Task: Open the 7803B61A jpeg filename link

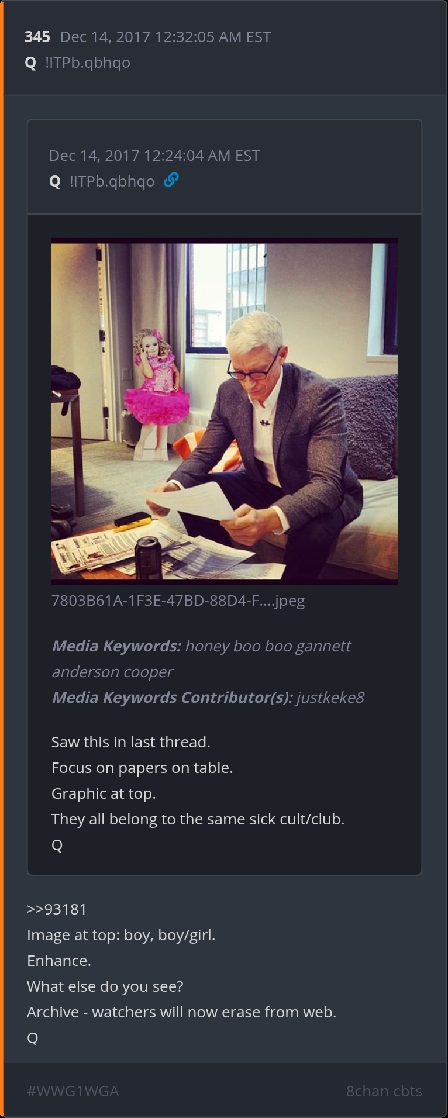Action: 178,601
